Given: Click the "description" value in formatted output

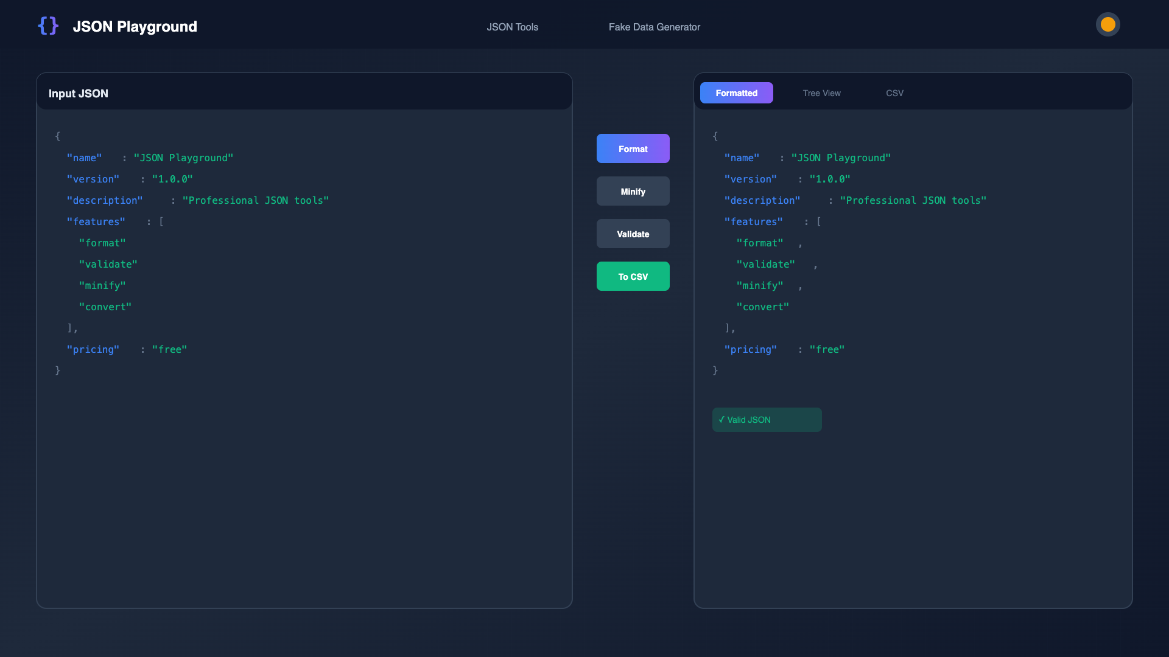Looking at the screenshot, I should (913, 200).
